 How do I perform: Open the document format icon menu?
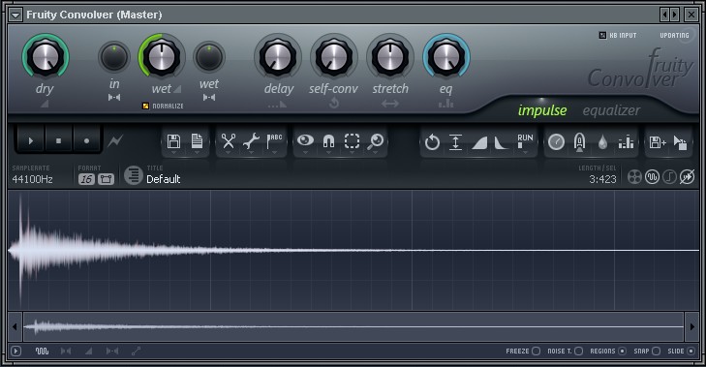(x=197, y=141)
